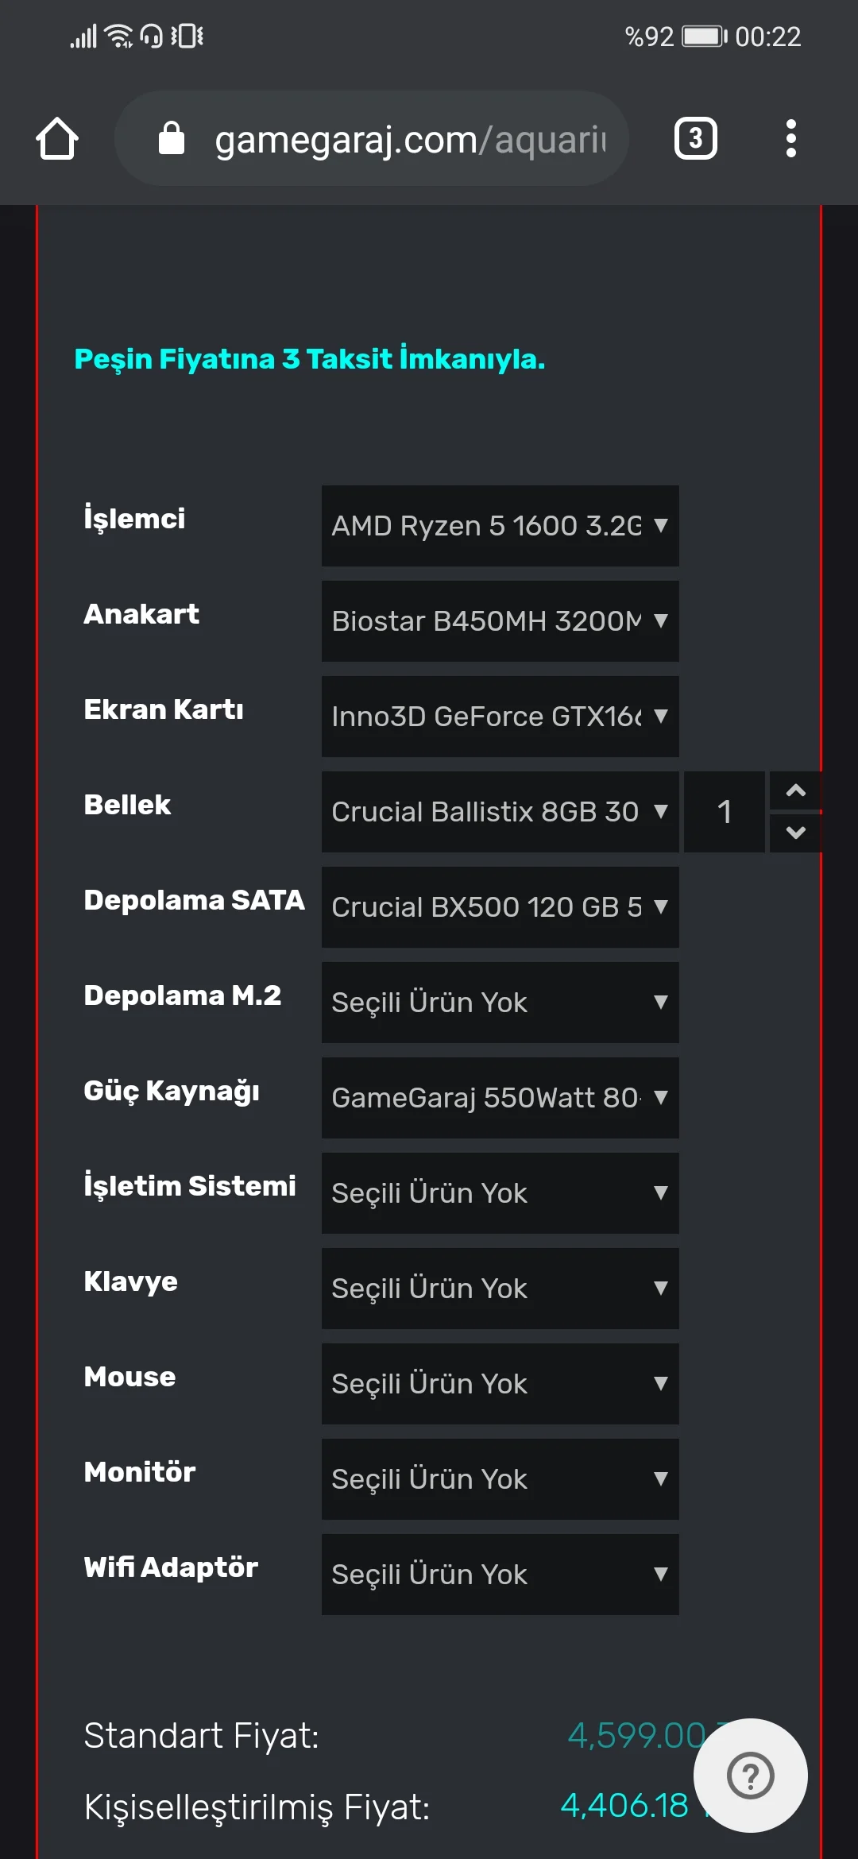This screenshot has height=1859, width=858.
Task: Open the İşlemci processor dropdown
Action: pos(500,526)
